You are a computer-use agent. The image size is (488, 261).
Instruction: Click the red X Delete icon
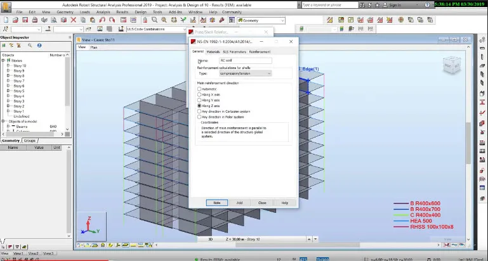click(x=74, y=20)
